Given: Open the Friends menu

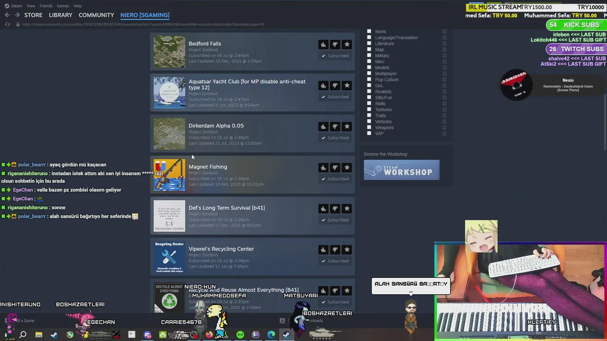Looking at the screenshot, I should [46, 6].
